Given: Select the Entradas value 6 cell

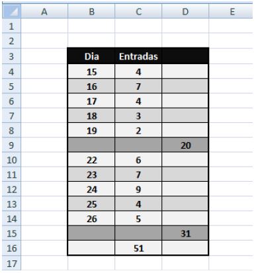Looking at the screenshot, I should click(x=138, y=160).
